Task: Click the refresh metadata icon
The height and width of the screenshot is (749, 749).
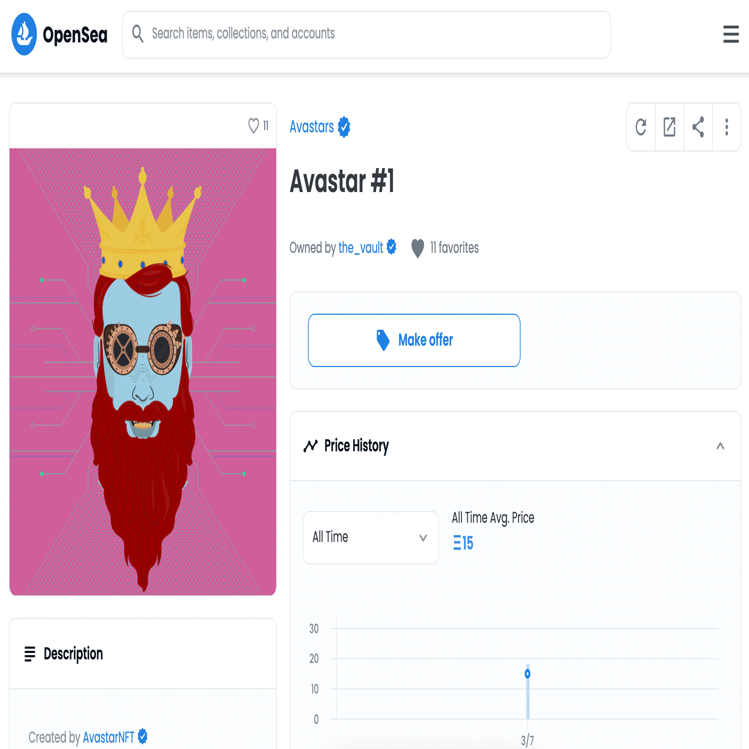Action: coord(641,127)
